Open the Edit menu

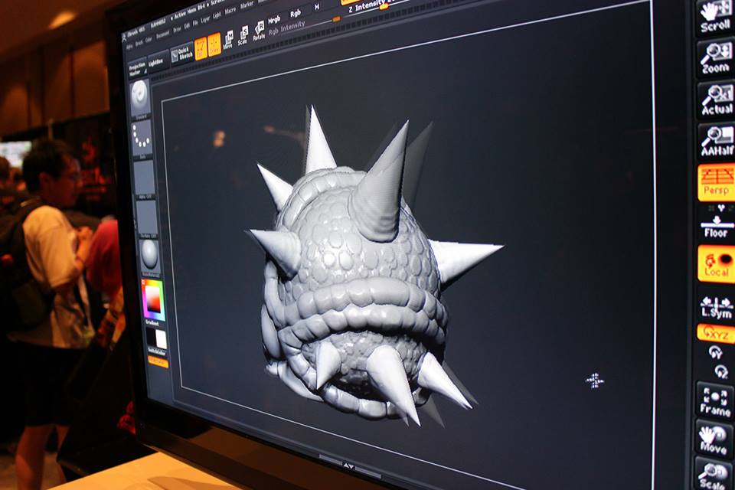[187, 26]
